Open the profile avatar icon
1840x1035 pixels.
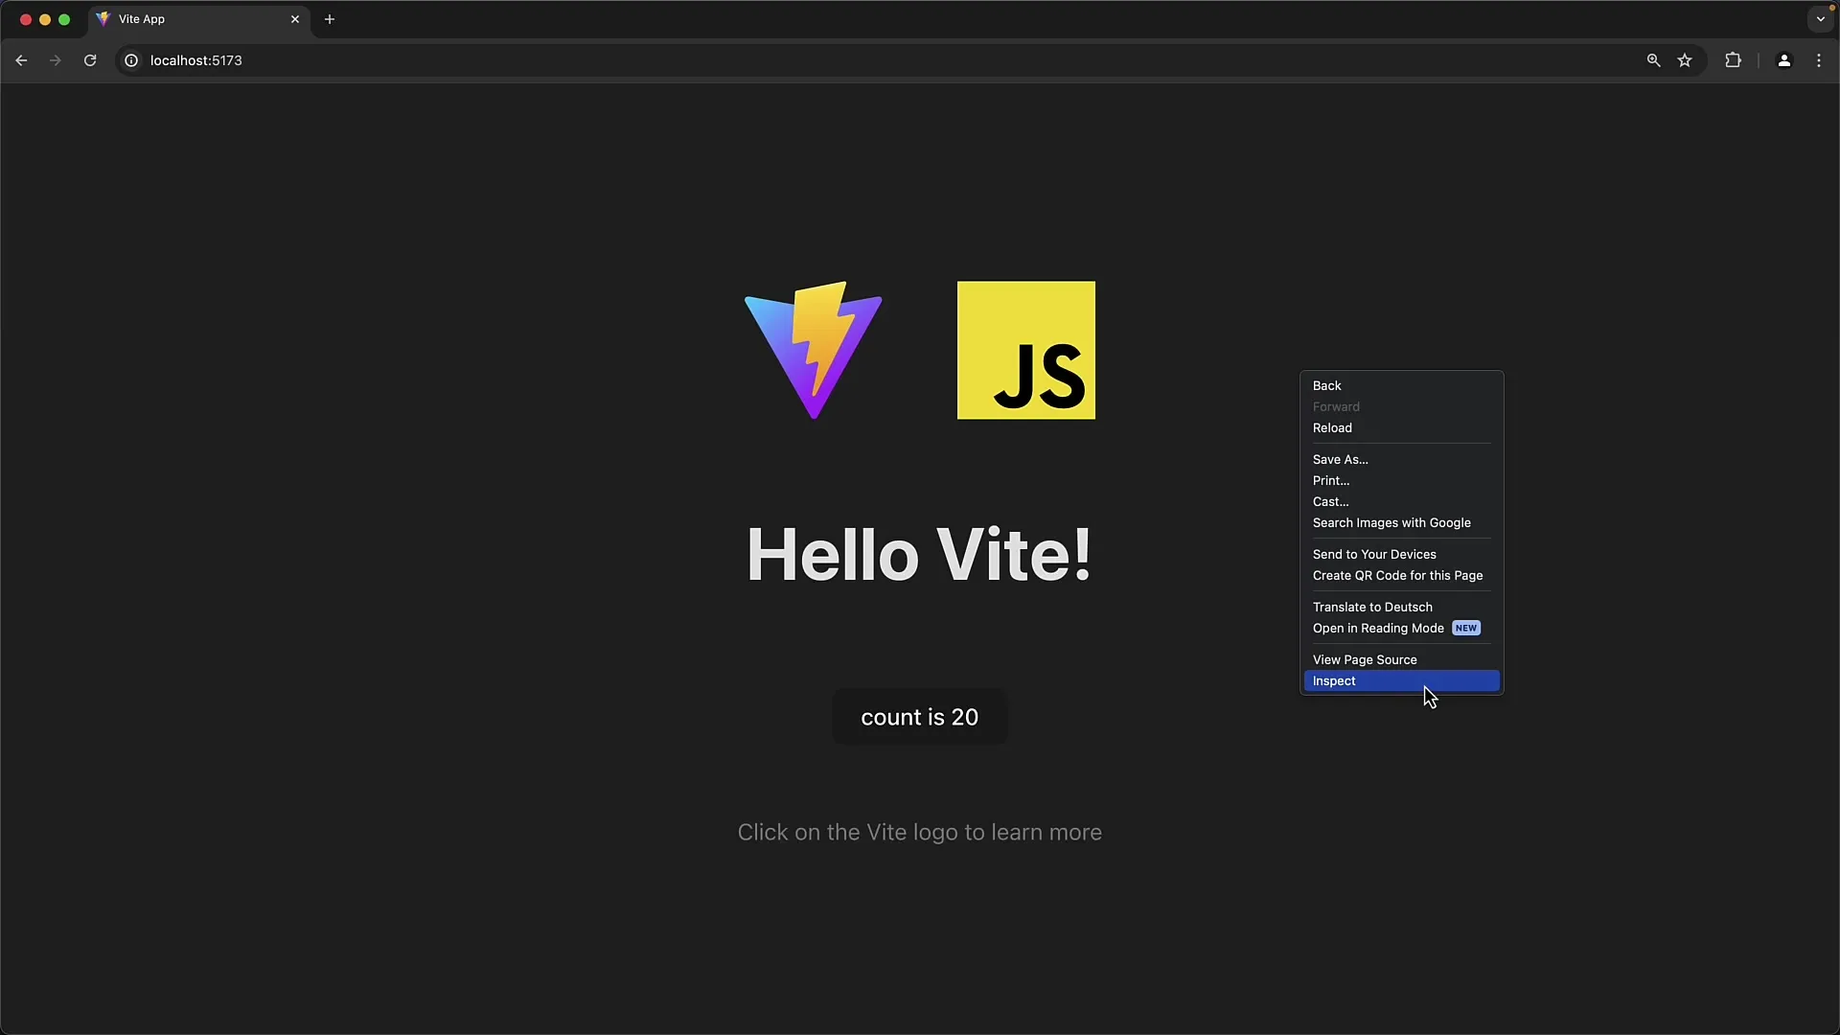tap(1783, 60)
